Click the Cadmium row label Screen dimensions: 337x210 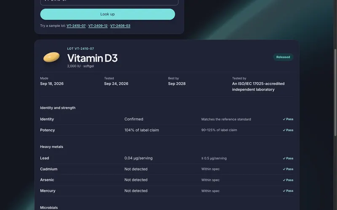(49, 169)
